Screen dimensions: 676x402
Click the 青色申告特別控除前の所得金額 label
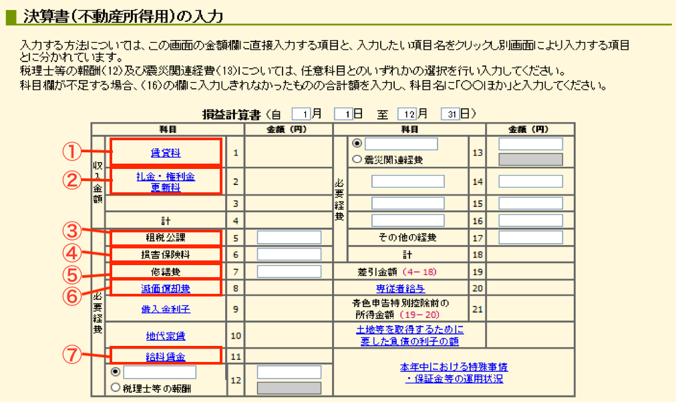pos(401,309)
